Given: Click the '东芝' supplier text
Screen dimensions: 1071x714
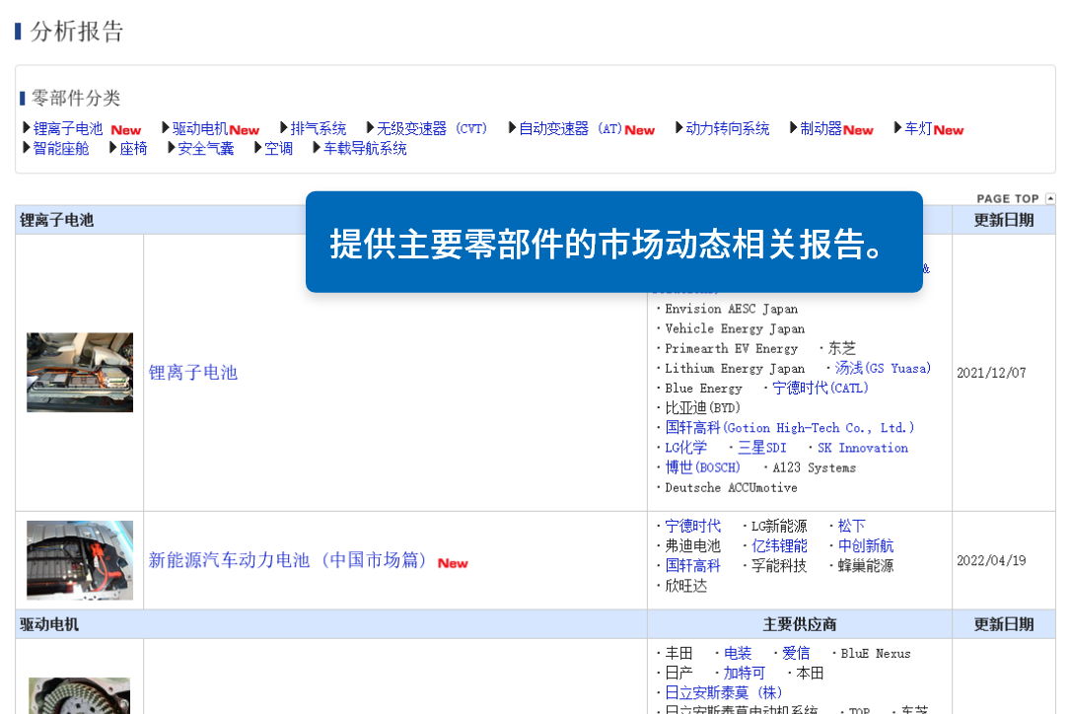Looking at the screenshot, I should 842,348.
